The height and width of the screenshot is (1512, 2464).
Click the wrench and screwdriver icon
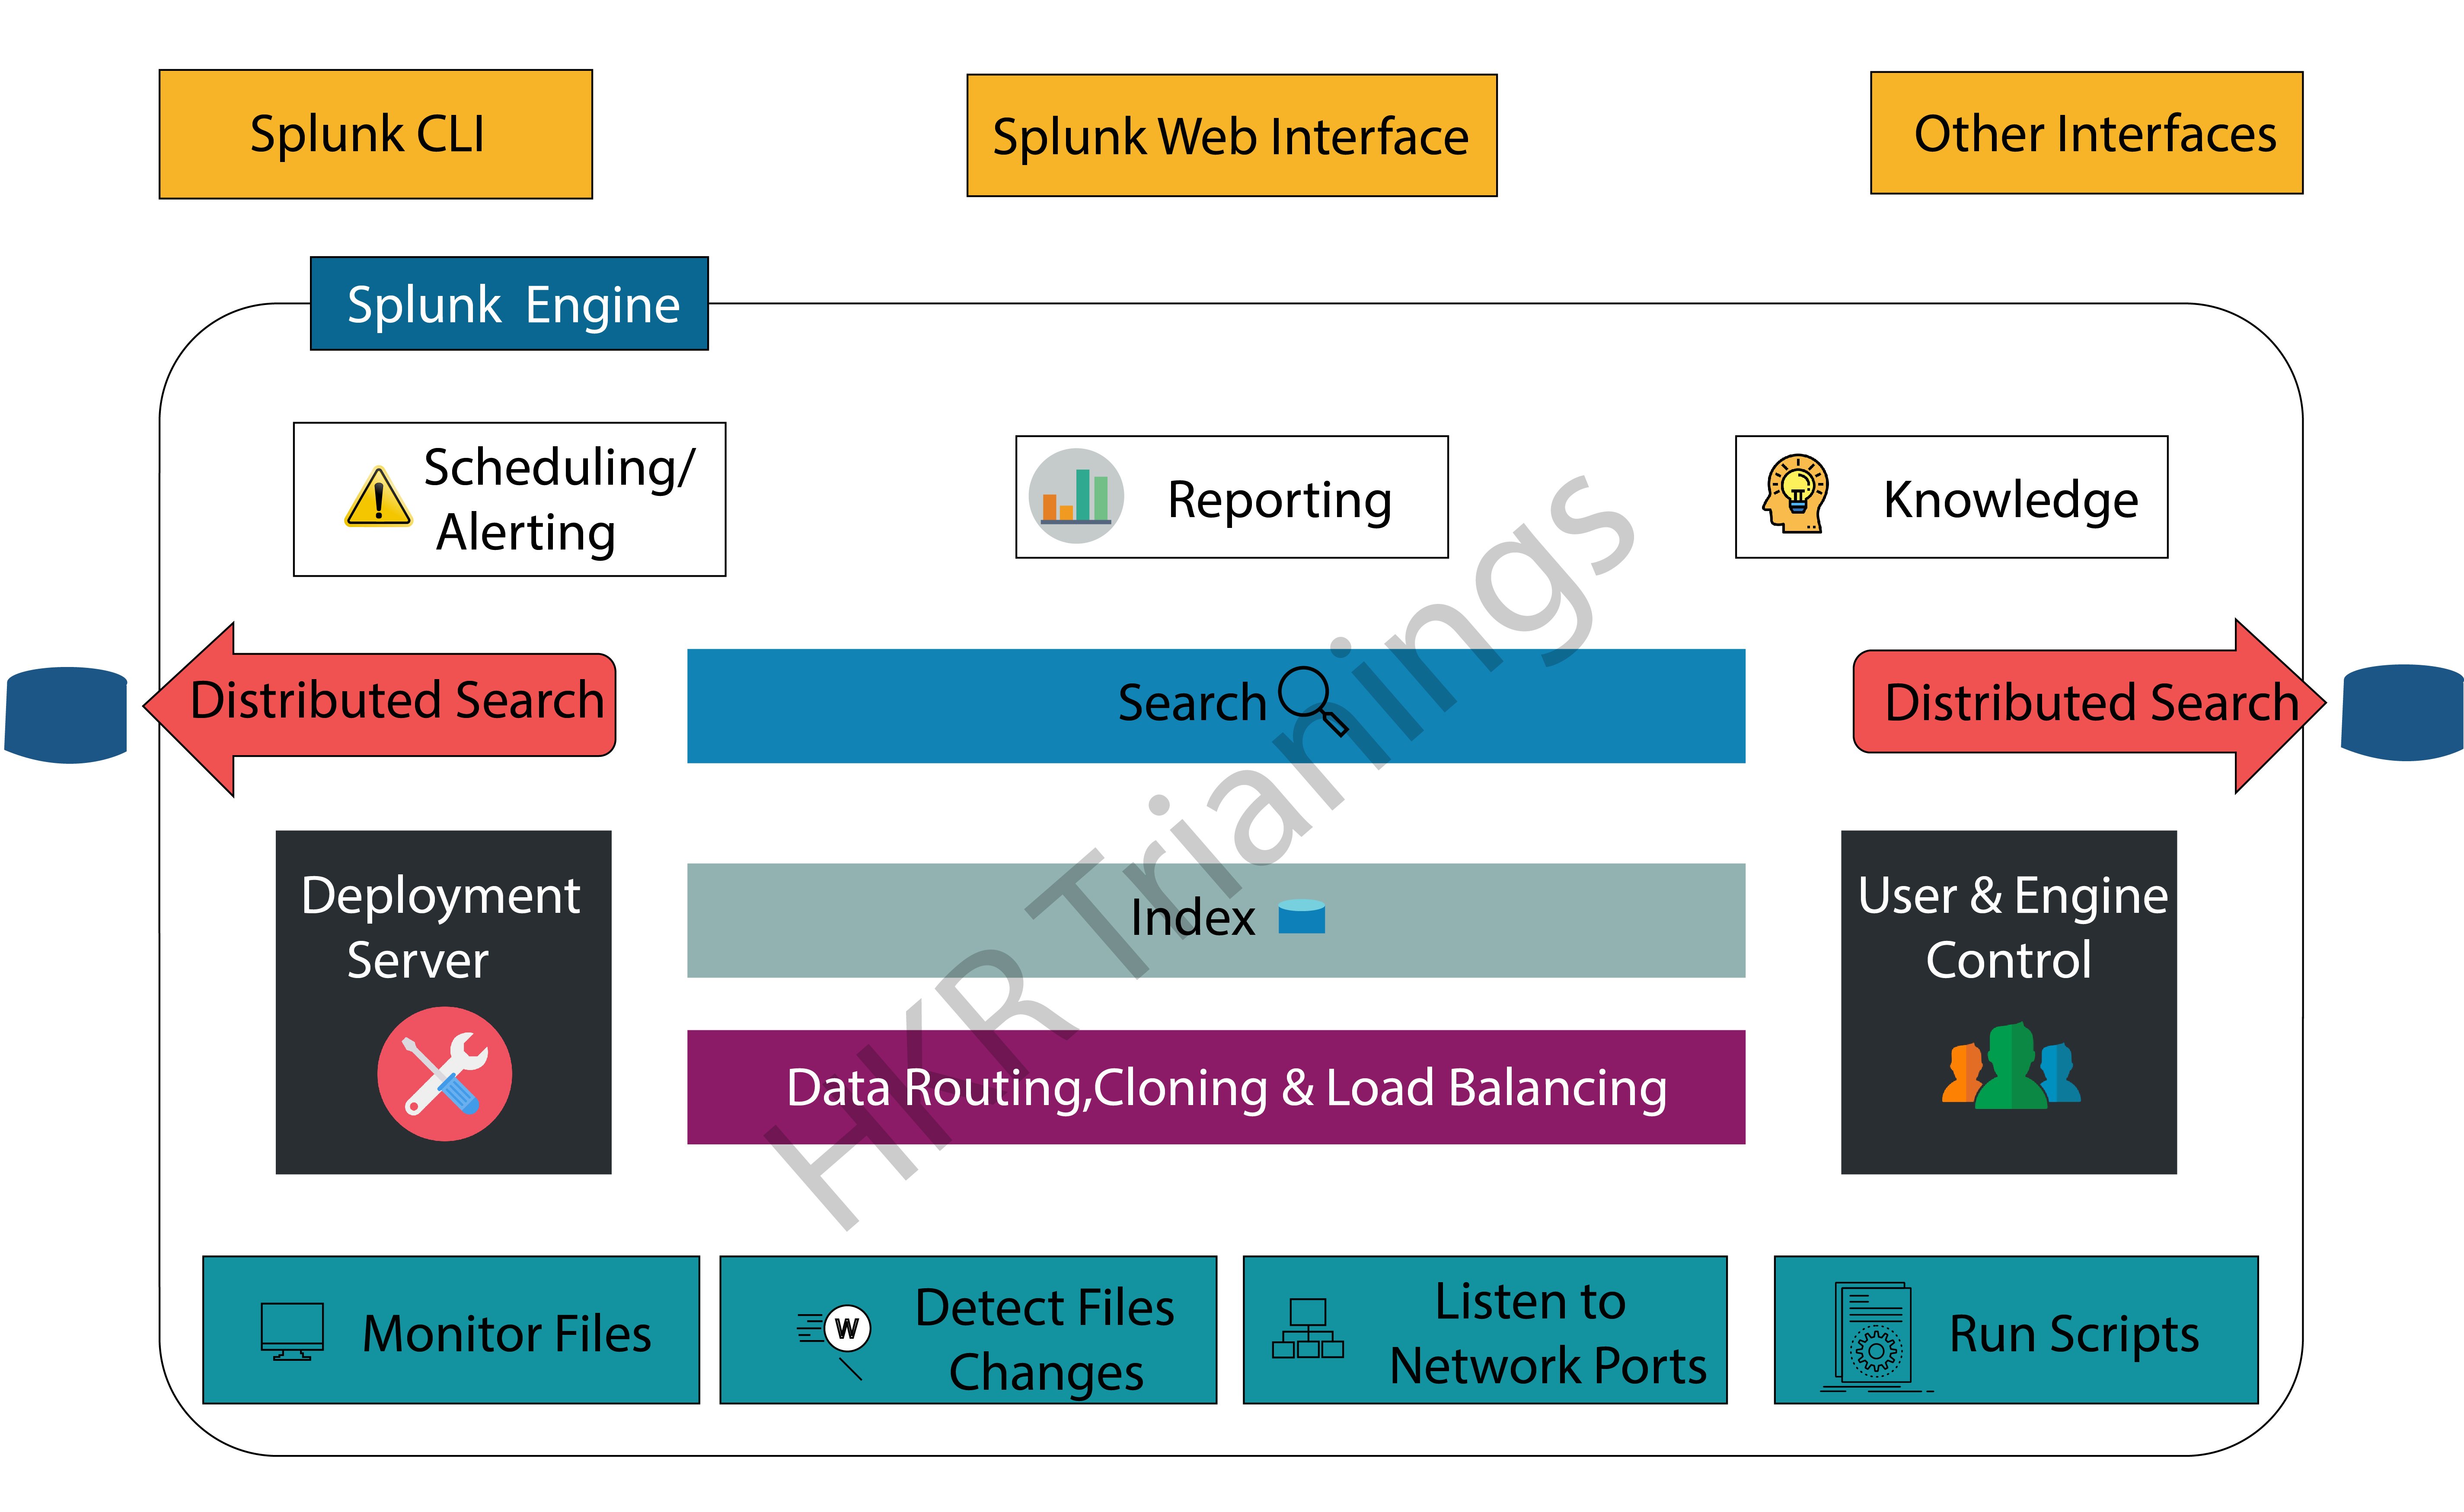444,1074
